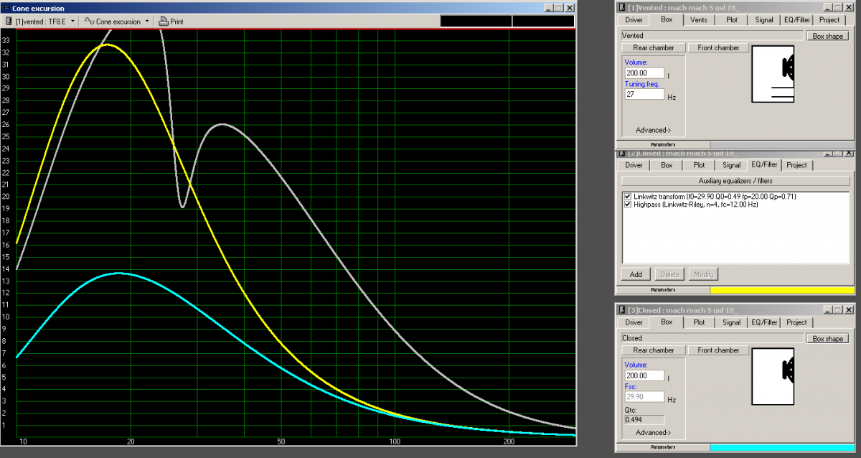The image size is (861, 458).
Task: Open the Driver tab in the [3]Closed window
Action: [634, 322]
